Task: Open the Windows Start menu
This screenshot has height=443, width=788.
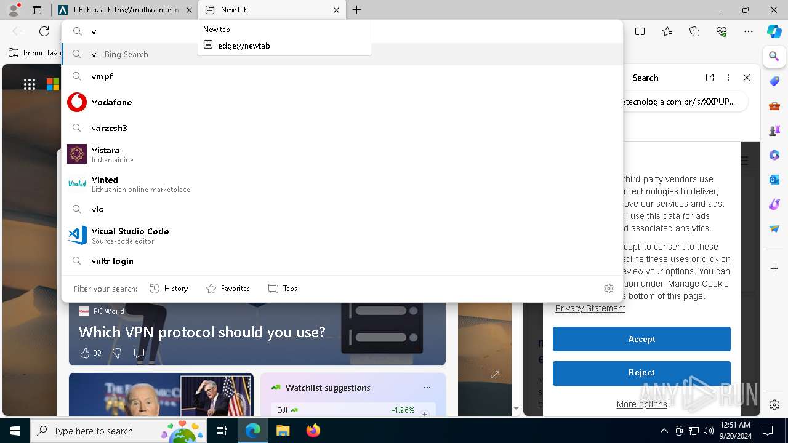Action: tap(15, 431)
